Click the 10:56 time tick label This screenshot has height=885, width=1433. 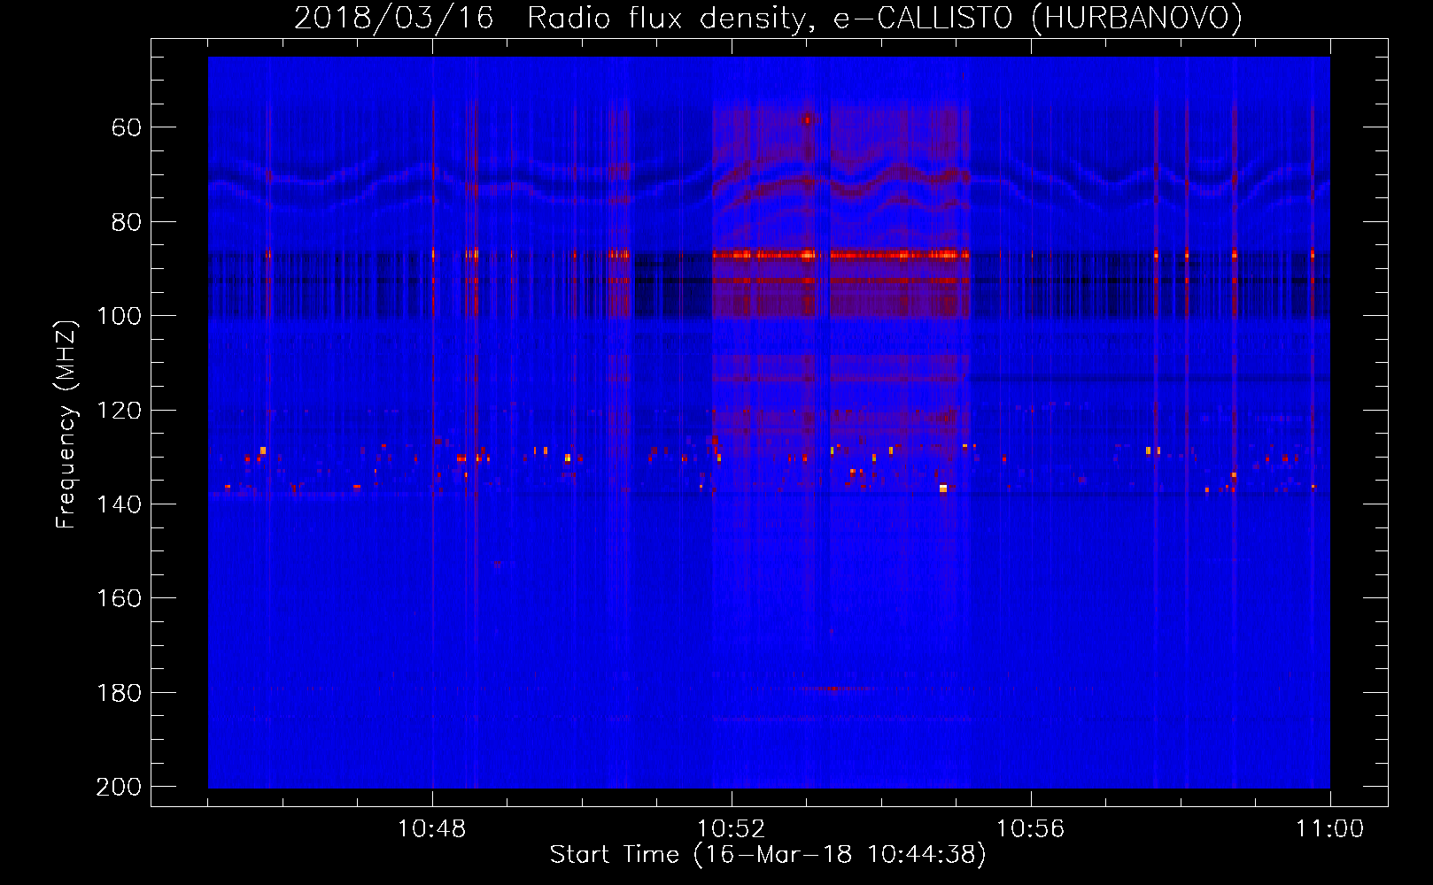coord(1031,829)
